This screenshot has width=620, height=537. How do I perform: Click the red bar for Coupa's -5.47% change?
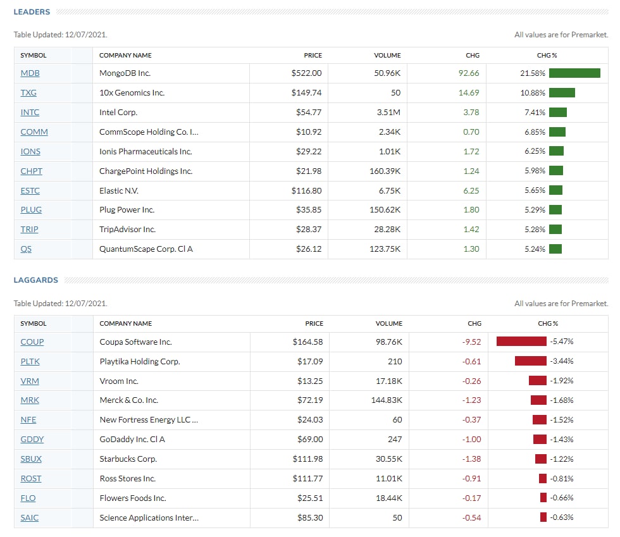tap(521, 342)
